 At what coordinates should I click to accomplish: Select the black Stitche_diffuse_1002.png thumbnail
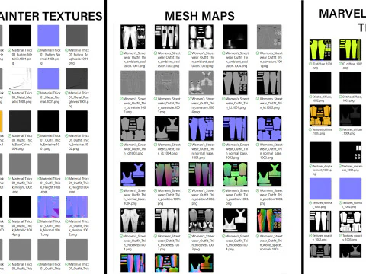point(320,82)
